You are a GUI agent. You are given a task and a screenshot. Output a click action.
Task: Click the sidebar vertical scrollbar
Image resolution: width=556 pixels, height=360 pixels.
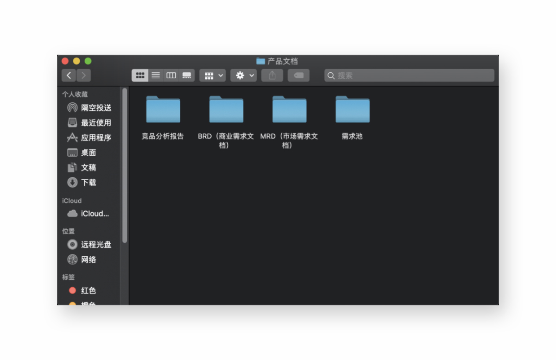[x=125, y=165]
